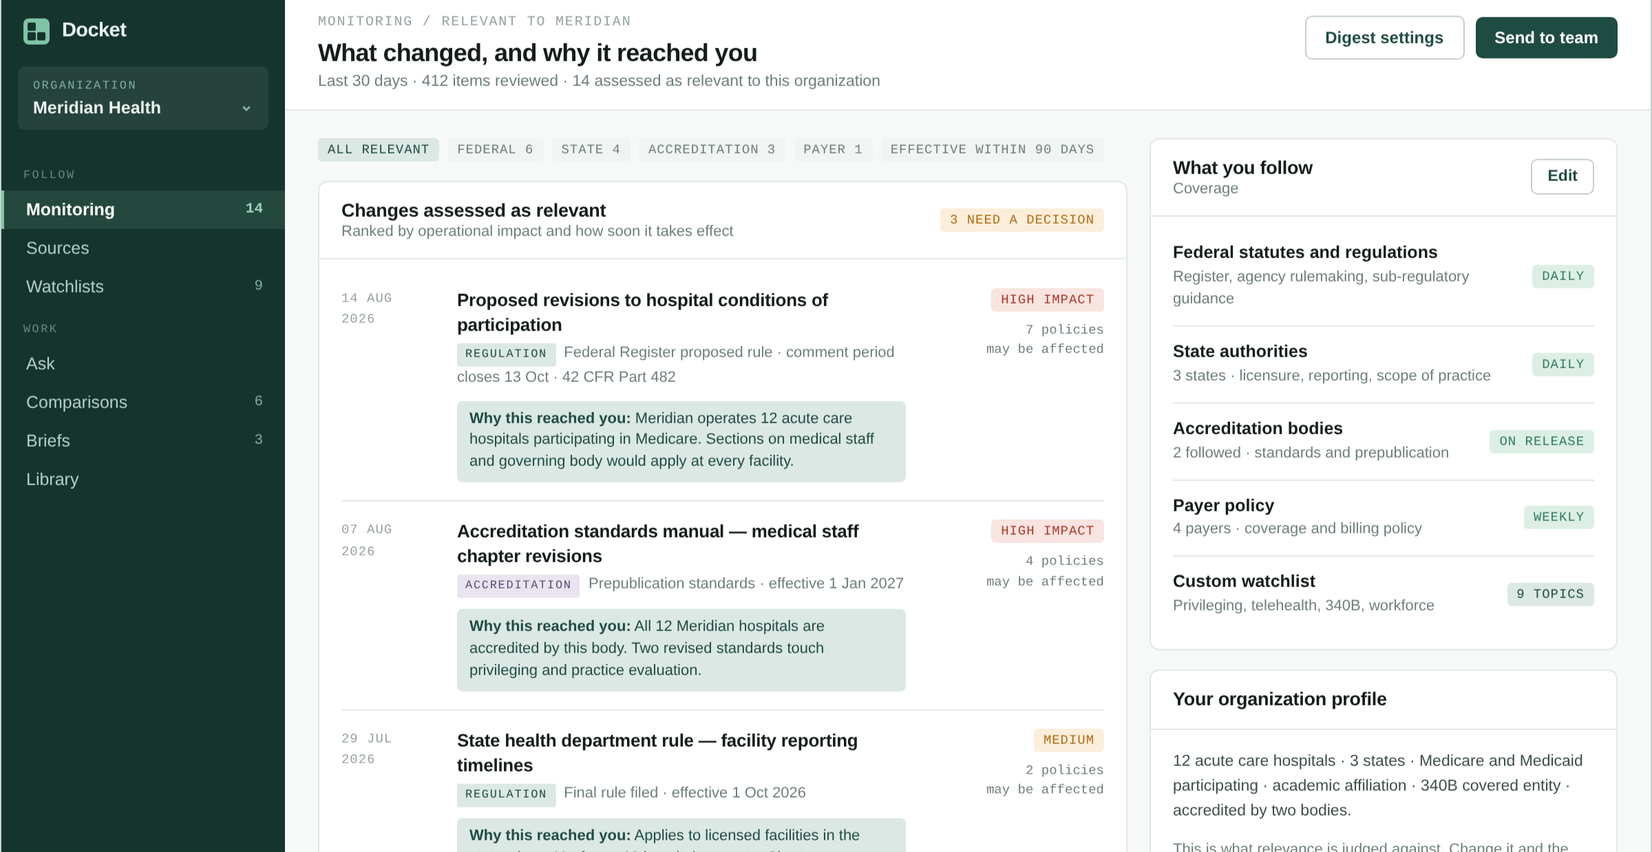Screen dimensions: 1652x852
Task: Open Monitoring in the sidebar
Action: click(x=143, y=209)
